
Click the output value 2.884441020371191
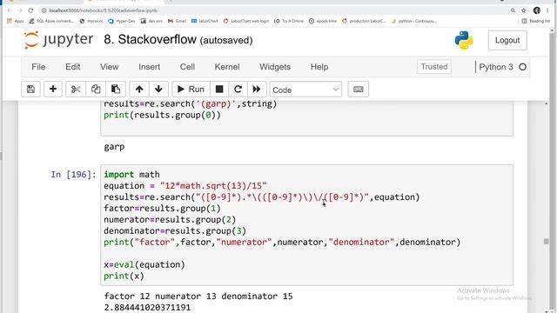coord(147,307)
